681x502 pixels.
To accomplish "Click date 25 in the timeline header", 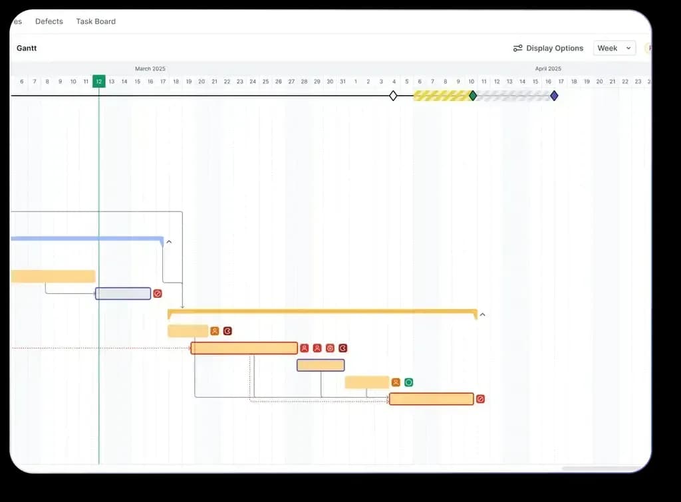I will [265, 81].
